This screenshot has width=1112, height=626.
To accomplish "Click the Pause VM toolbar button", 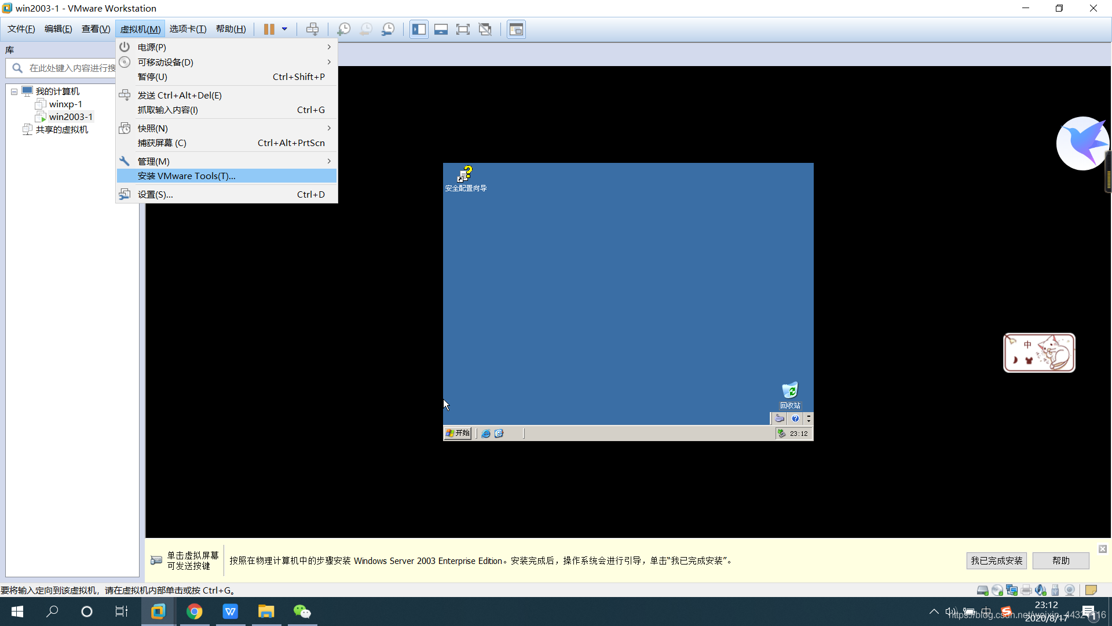I will 269,29.
